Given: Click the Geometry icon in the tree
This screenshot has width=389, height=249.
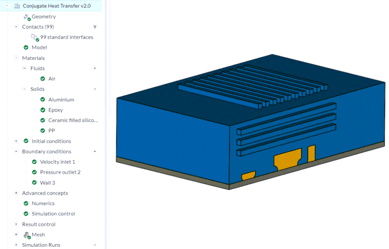Looking at the screenshot, I should pyautogui.click(x=26, y=16).
